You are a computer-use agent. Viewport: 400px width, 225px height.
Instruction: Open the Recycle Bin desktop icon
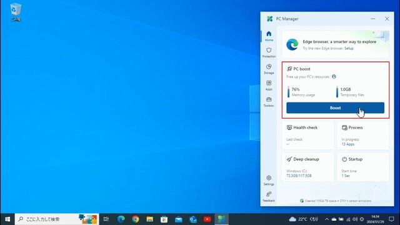click(16, 12)
